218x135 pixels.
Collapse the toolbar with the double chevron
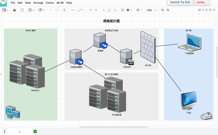pyautogui.click(x=214, y=10)
